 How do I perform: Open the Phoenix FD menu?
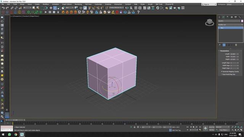[x=169, y=4]
